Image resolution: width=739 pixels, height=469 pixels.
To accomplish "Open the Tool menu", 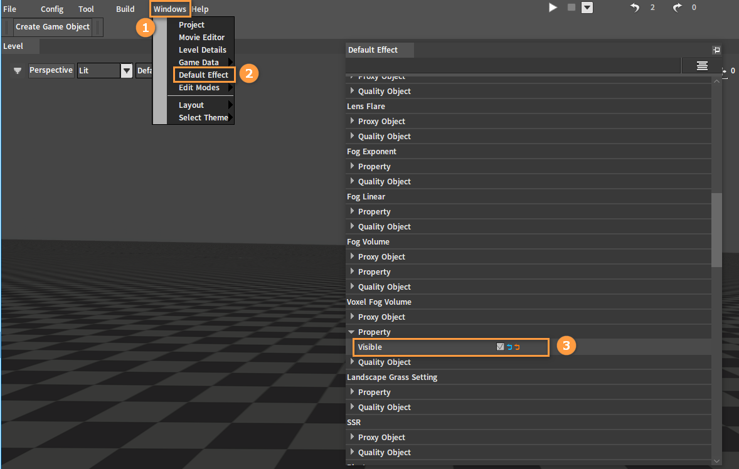I will pos(86,9).
